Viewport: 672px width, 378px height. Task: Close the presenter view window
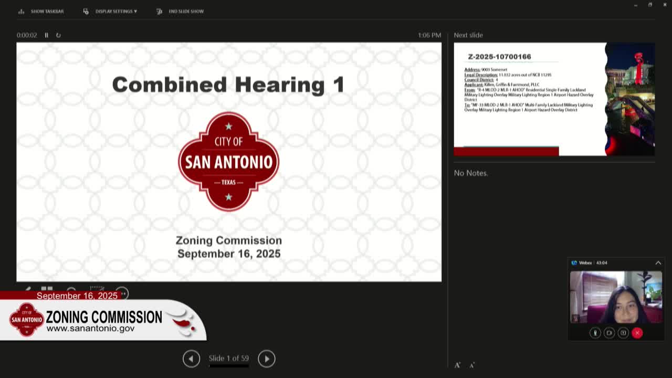(x=665, y=5)
